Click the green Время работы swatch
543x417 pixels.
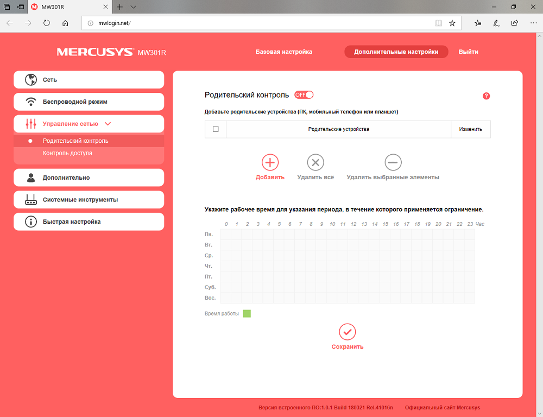click(247, 314)
